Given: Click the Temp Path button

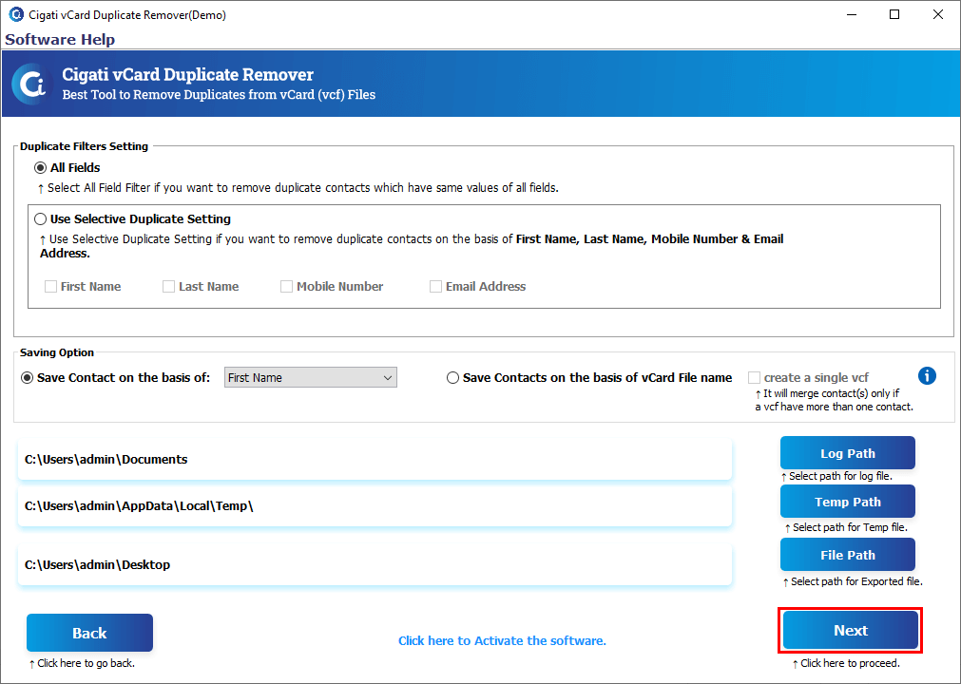Looking at the screenshot, I should [x=848, y=502].
